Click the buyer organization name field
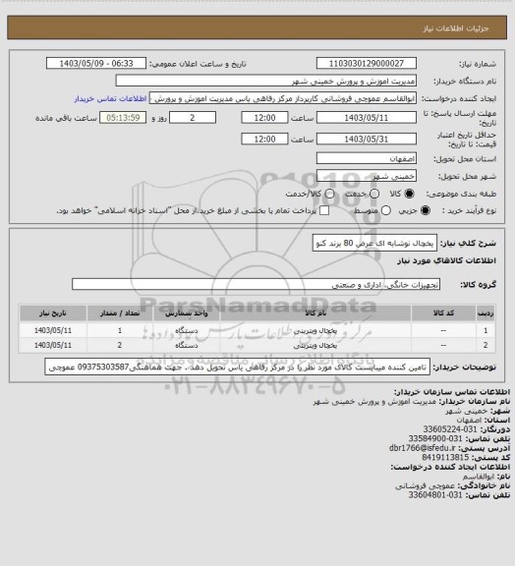 click(x=265, y=81)
